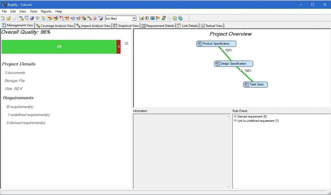Image resolution: width=331 pixels, height=195 pixels.
Task: Click the Product Specification document icon
Action: coord(199,44)
